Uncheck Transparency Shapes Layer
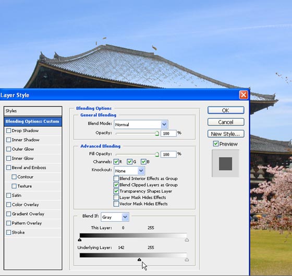292x276 pixels. [116, 191]
